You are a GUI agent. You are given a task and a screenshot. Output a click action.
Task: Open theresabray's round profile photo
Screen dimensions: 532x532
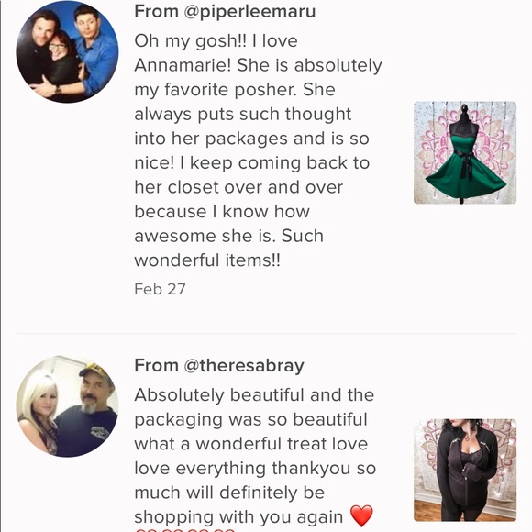coord(67,406)
